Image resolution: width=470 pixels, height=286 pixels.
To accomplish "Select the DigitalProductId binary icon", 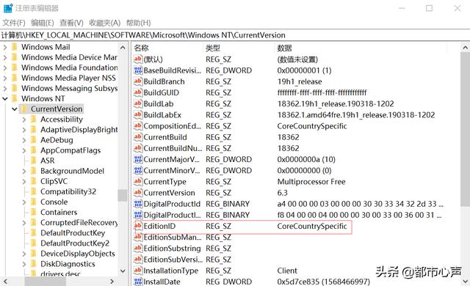I will 138,204.
